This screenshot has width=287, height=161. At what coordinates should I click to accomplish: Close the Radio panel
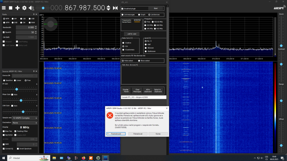36,14
